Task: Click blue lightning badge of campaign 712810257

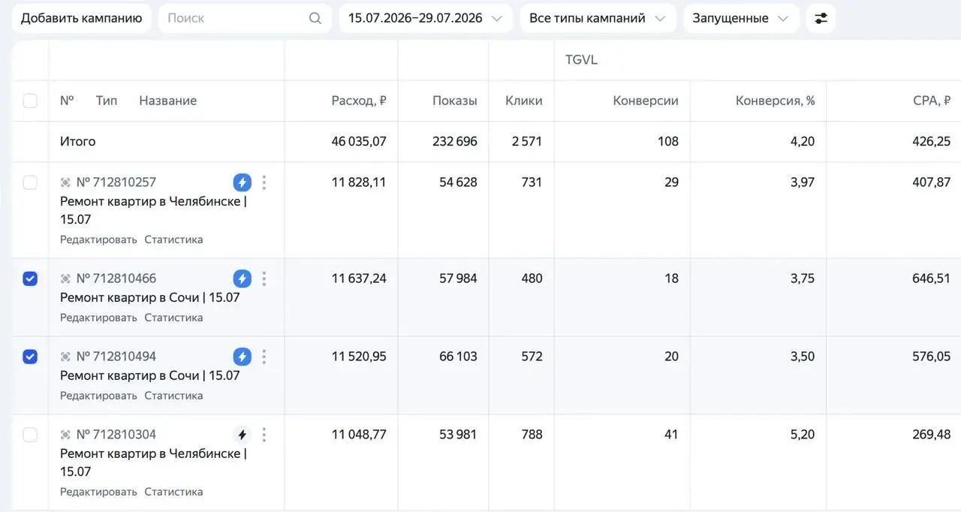Action: click(242, 182)
